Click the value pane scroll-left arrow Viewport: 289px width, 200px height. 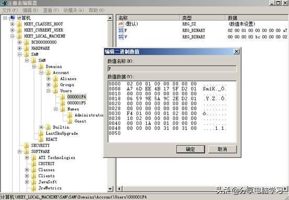[119, 189]
